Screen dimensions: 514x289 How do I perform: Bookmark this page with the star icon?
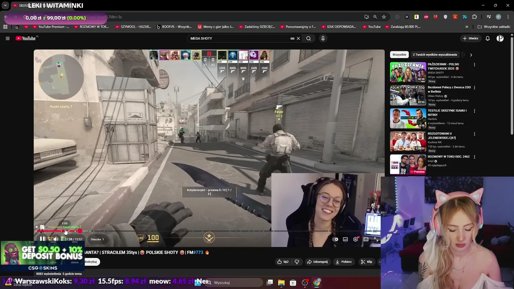click(x=384, y=17)
